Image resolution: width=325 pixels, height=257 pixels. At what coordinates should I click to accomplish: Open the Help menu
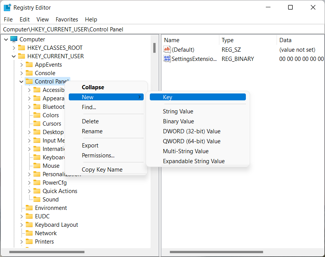pyautogui.click(x=91, y=20)
